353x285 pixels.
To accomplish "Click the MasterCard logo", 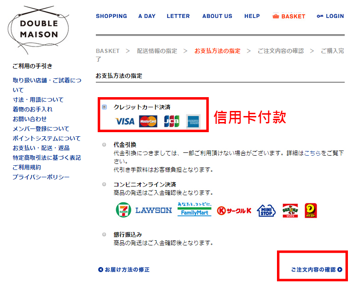I will 148,121.
